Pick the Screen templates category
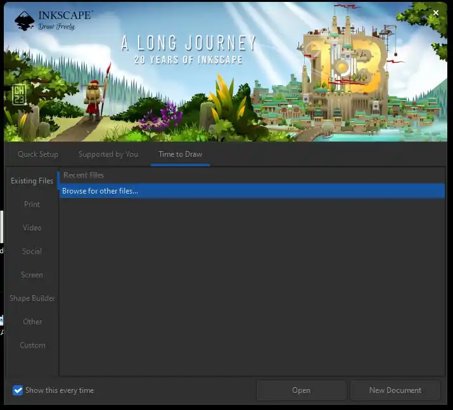 point(32,275)
